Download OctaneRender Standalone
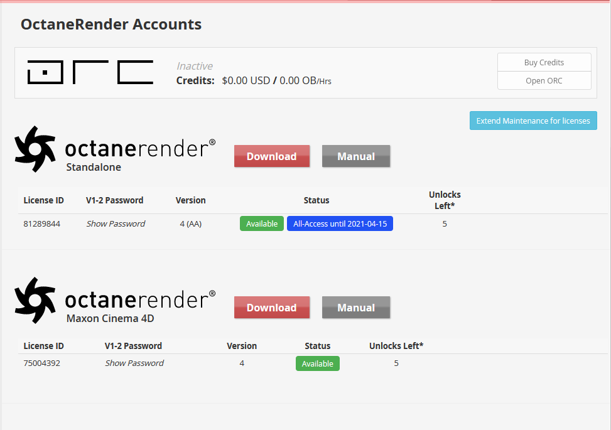 coord(272,156)
